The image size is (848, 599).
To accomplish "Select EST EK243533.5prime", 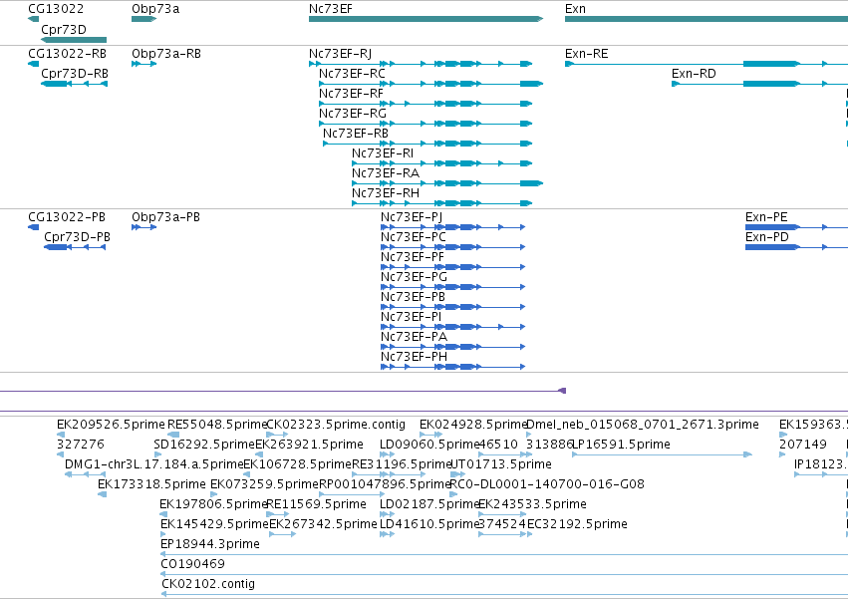I will click(532, 504).
